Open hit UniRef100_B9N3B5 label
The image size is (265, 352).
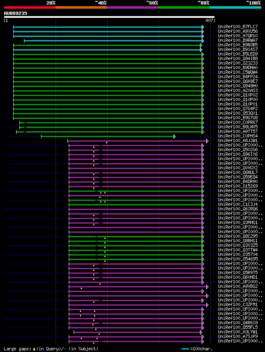coord(238,45)
